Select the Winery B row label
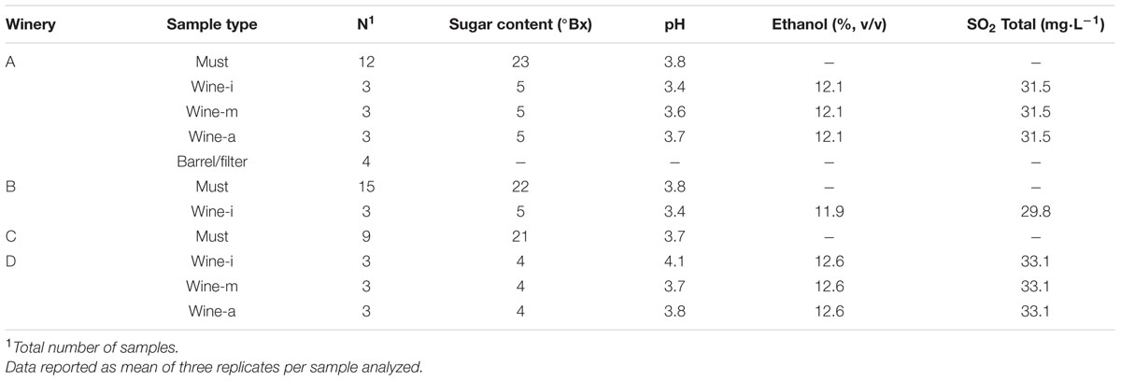 pos(10,185)
